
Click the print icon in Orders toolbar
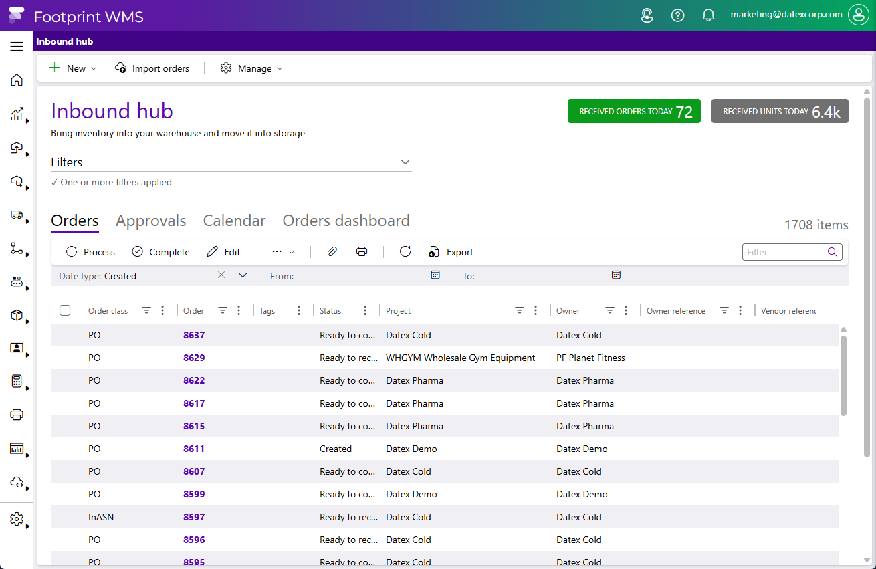point(362,252)
